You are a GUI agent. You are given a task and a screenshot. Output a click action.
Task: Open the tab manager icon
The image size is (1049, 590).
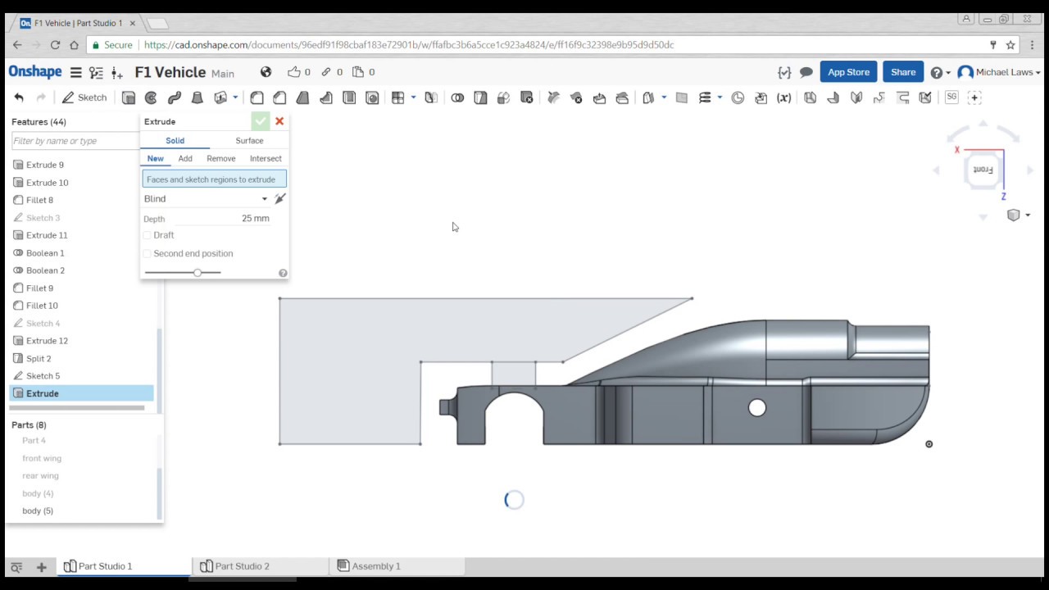[16, 567]
